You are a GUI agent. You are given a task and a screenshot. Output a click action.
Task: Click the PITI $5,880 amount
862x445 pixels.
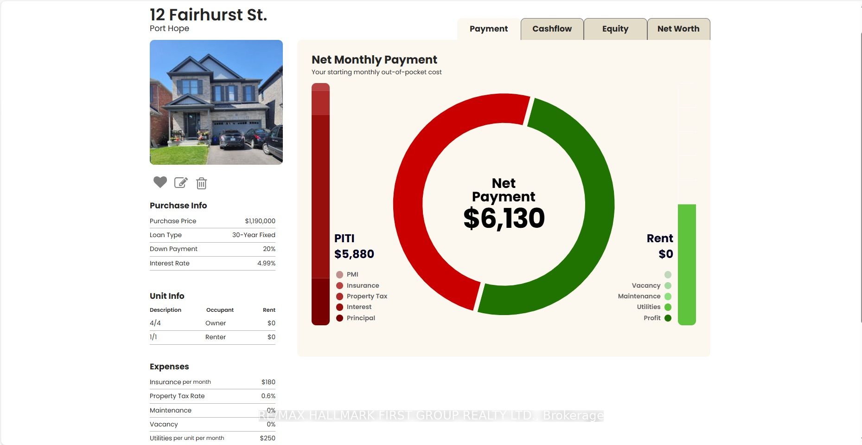(354, 254)
